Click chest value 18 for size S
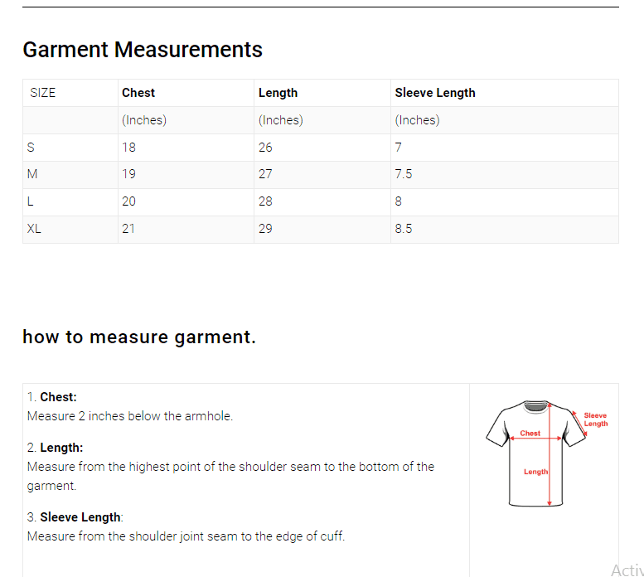 pyautogui.click(x=128, y=148)
